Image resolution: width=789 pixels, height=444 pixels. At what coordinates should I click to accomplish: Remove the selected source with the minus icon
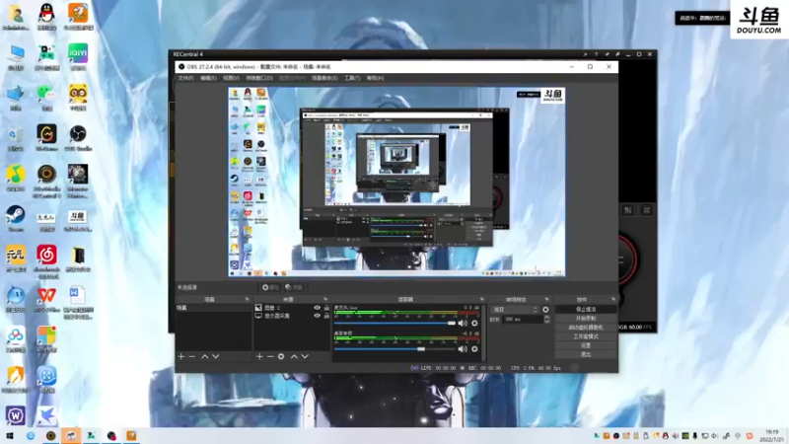coord(270,356)
